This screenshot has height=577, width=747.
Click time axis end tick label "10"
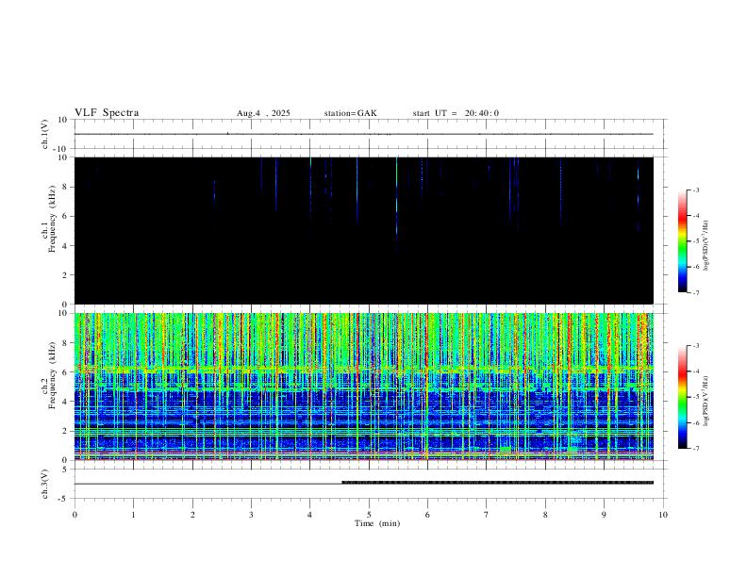(x=663, y=515)
